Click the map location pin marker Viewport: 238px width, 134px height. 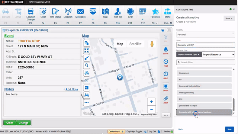pos(120,77)
